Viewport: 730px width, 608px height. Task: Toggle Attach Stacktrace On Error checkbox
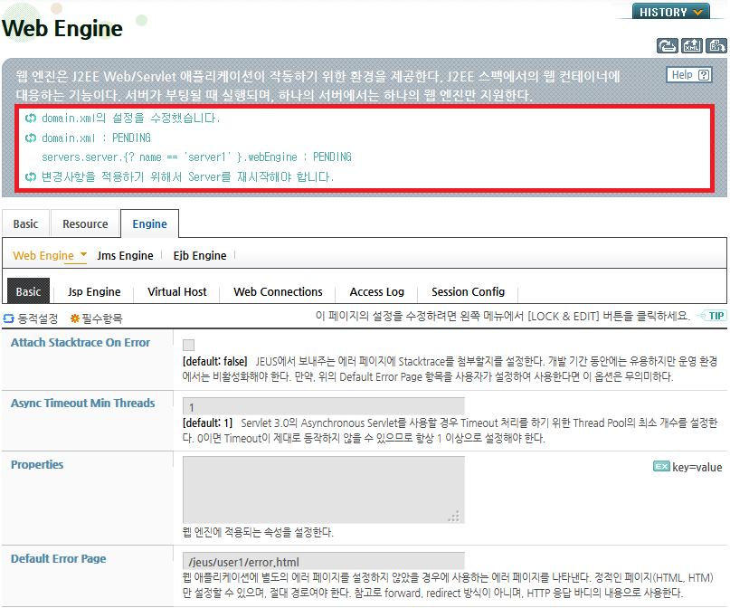click(188, 345)
